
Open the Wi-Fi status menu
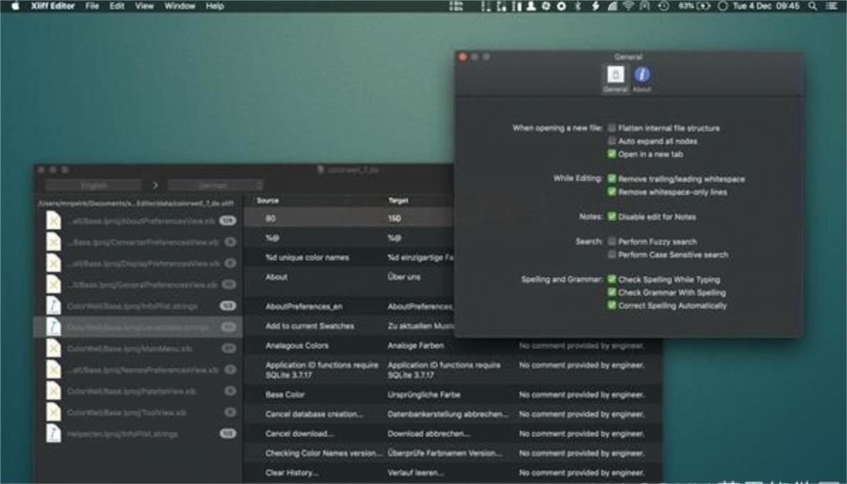click(x=629, y=6)
